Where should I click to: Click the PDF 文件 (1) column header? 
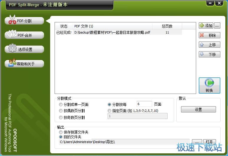(x=113, y=26)
